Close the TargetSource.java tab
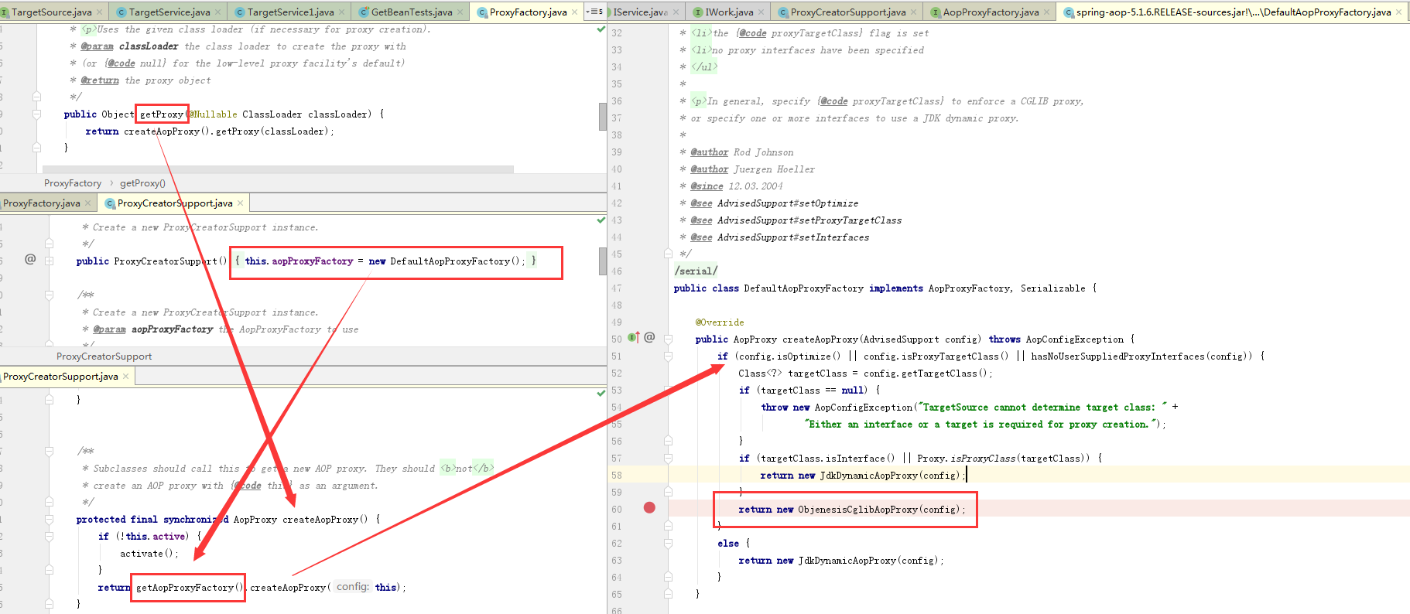The width and height of the screenshot is (1410, 614). point(100,12)
